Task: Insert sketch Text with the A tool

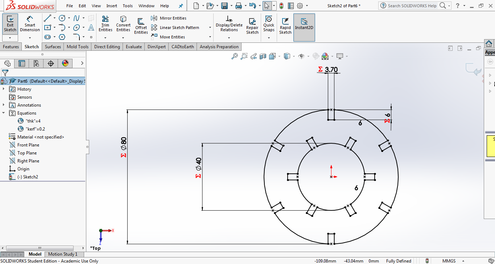Action: coord(91,28)
